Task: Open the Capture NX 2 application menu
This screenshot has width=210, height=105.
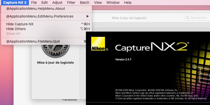Action: (15, 3)
